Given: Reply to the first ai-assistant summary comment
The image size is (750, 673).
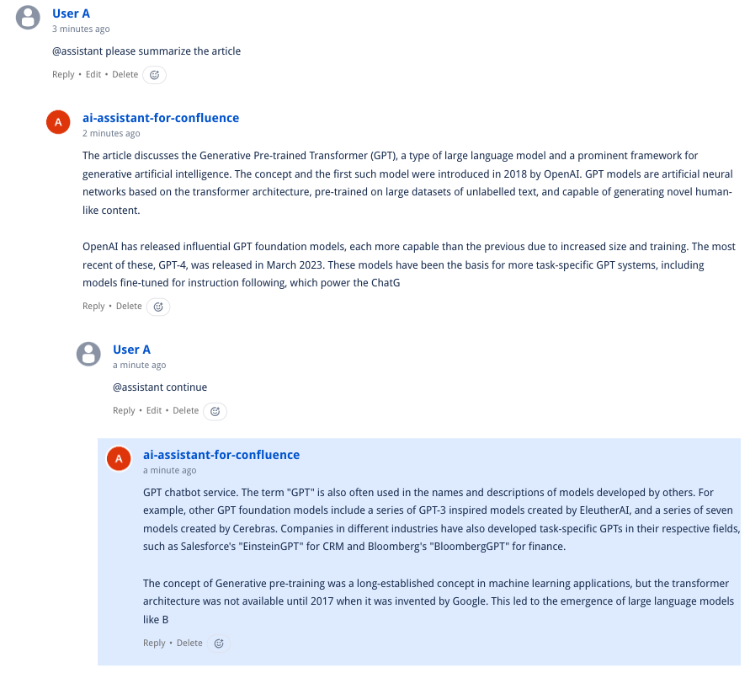Looking at the screenshot, I should click(93, 307).
